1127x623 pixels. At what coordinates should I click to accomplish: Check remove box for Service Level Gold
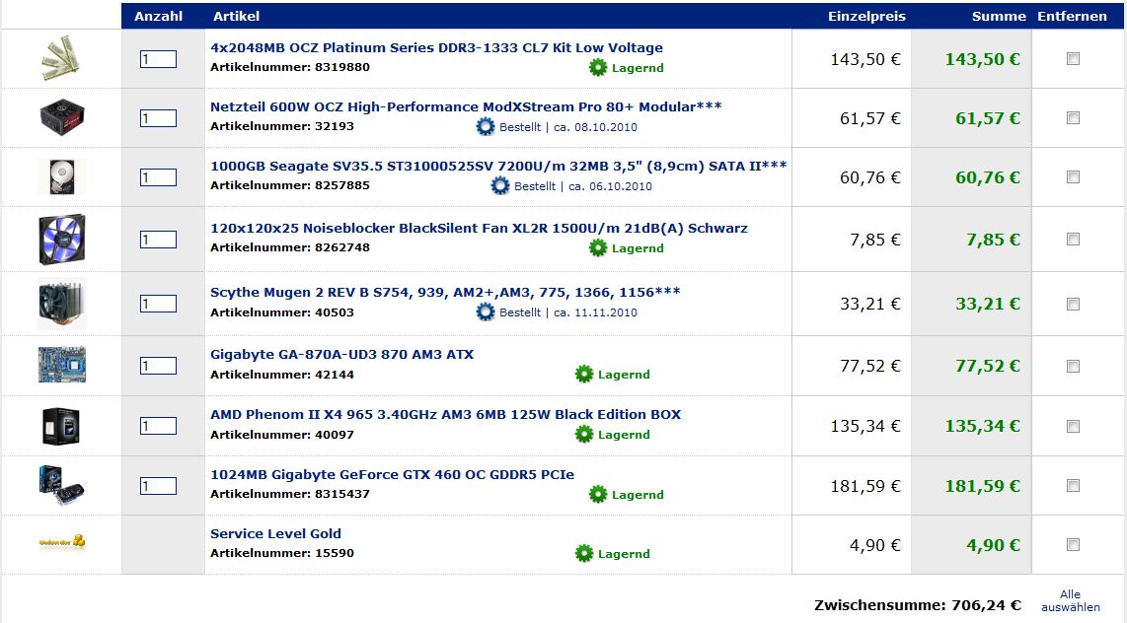click(1073, 545)
